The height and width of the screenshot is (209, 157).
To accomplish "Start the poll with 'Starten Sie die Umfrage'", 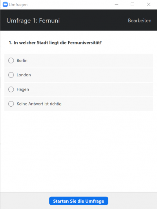I will coord(78,201).
